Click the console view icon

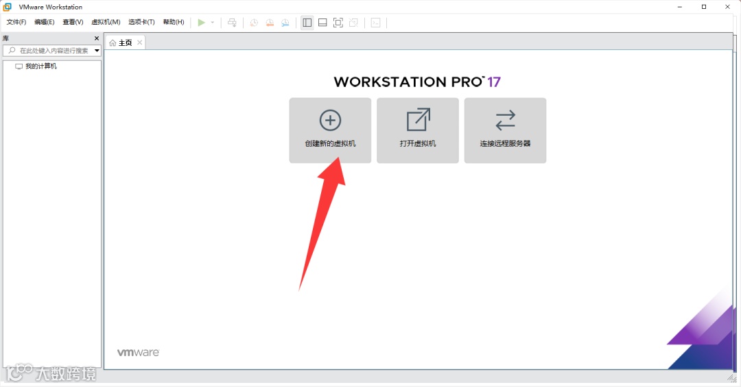(376, 22)
